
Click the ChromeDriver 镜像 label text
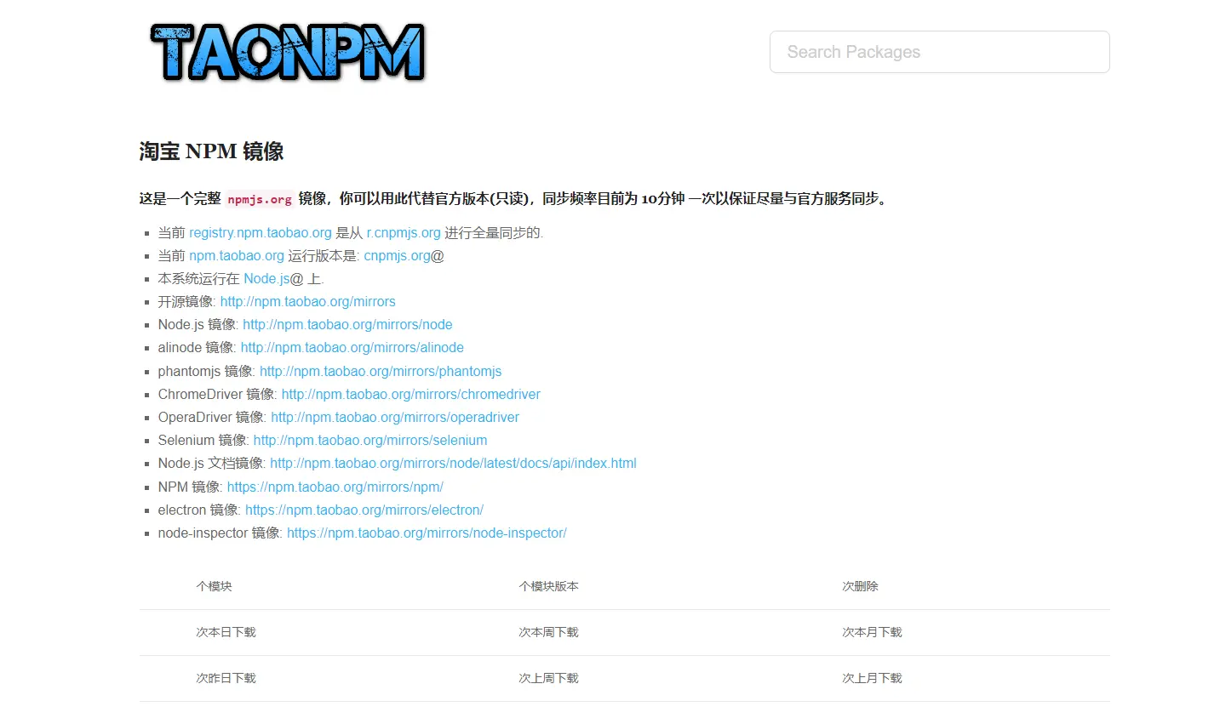[x=217, y=394]
